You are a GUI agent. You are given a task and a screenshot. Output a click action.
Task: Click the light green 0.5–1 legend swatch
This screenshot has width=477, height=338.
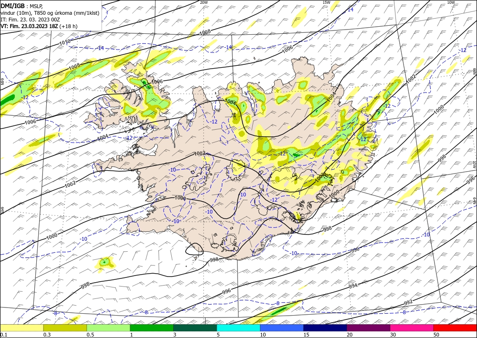(108, 328)
